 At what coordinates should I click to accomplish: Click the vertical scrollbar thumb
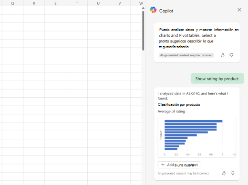[143, 31]
